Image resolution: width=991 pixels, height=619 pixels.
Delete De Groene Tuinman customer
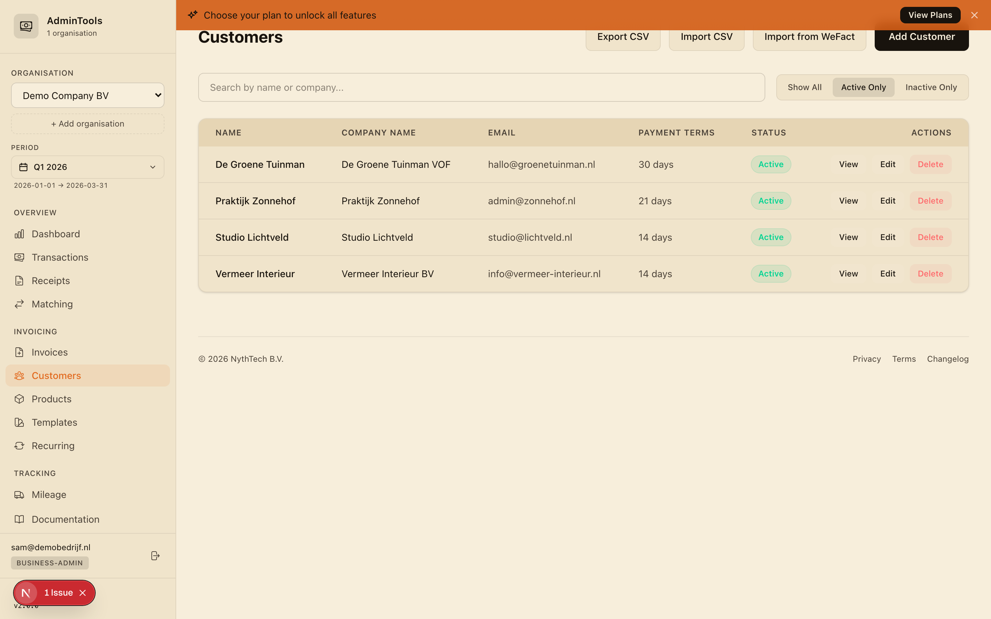[930, 164]
